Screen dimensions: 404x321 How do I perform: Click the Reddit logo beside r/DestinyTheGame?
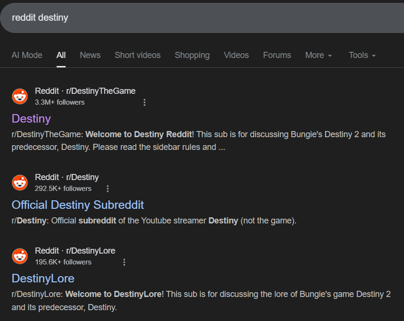20,97
